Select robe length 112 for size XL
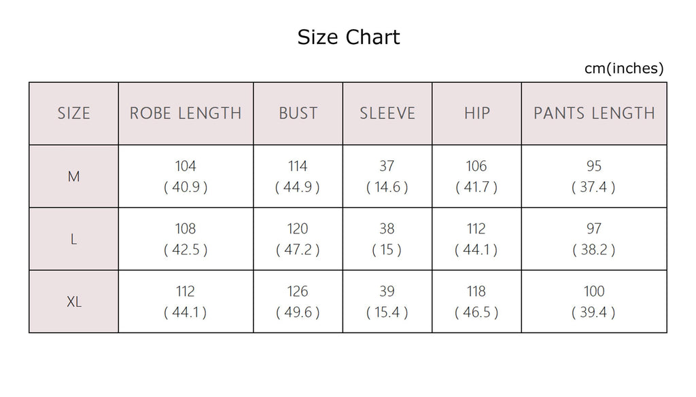 (186, 302)
